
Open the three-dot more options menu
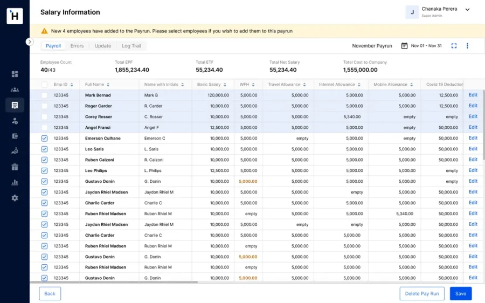pyautogui.click(x=467, y=46)
